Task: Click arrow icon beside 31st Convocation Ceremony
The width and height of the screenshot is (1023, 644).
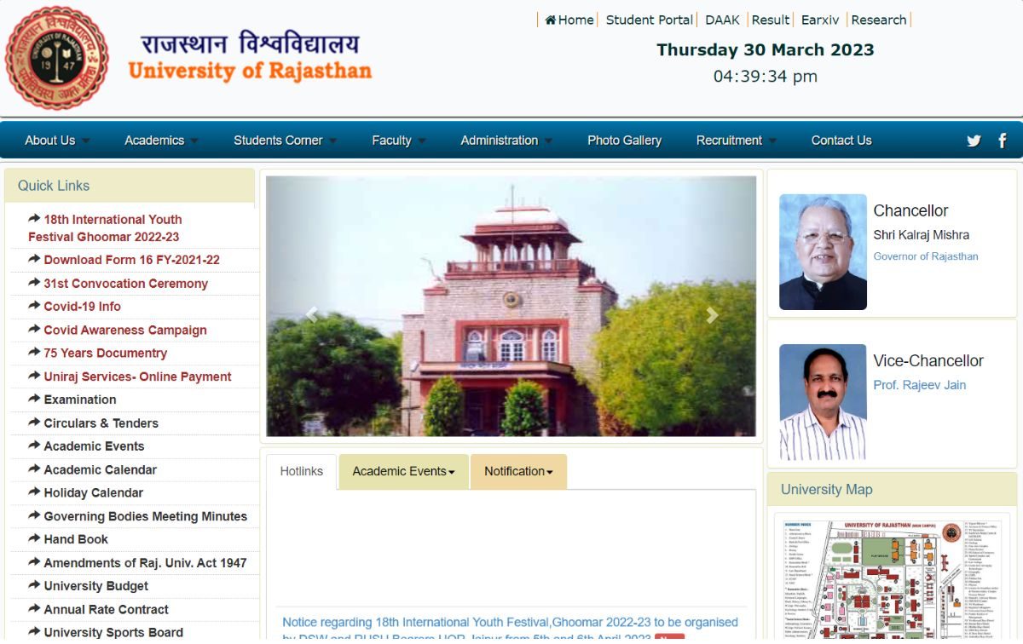Action: (x=34, y=283)
